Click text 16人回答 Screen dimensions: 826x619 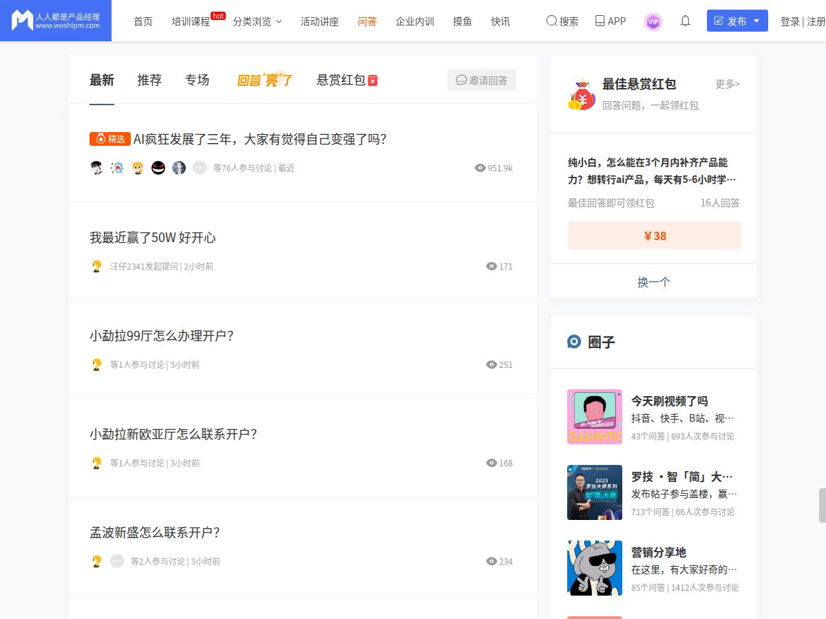click(x=720, y=203)
